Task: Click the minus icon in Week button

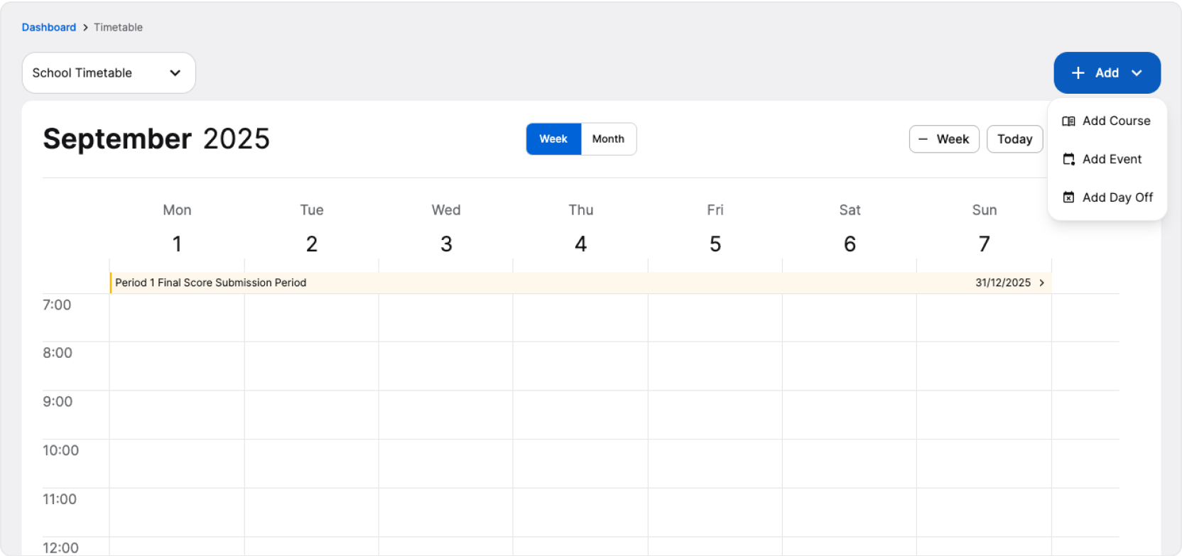Action: point(923,139)
